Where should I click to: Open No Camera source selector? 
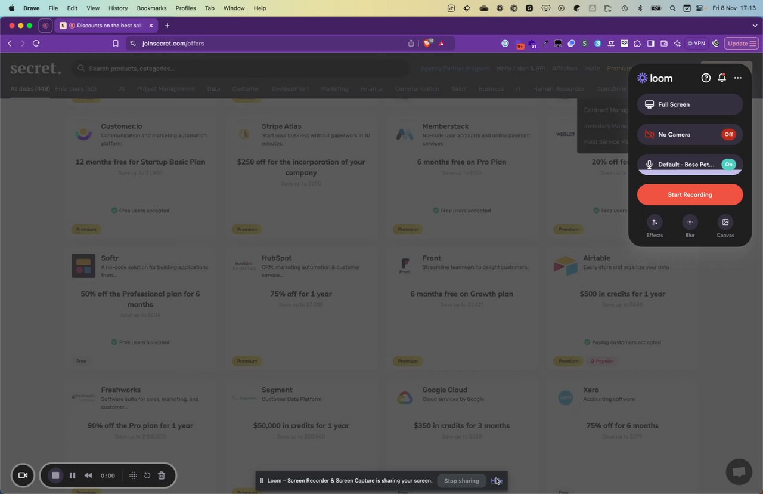tap(690, 134)
